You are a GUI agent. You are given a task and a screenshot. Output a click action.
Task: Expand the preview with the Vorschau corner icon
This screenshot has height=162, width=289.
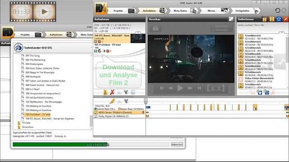pyautogui.click(x=231, y=19)
